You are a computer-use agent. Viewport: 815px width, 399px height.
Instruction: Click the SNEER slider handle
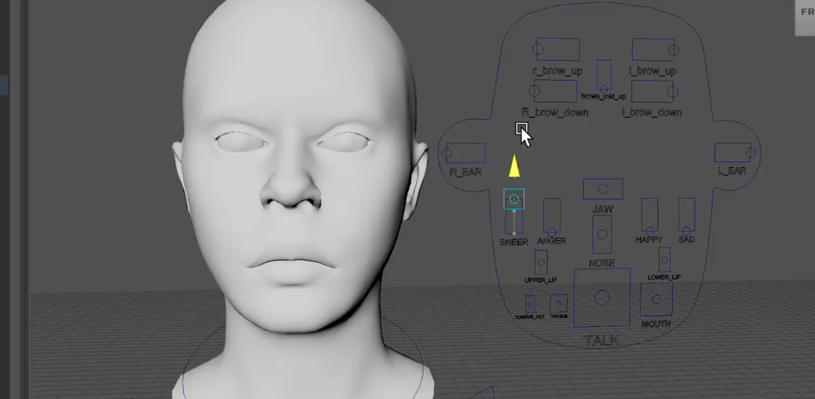(x=514, y=199)
